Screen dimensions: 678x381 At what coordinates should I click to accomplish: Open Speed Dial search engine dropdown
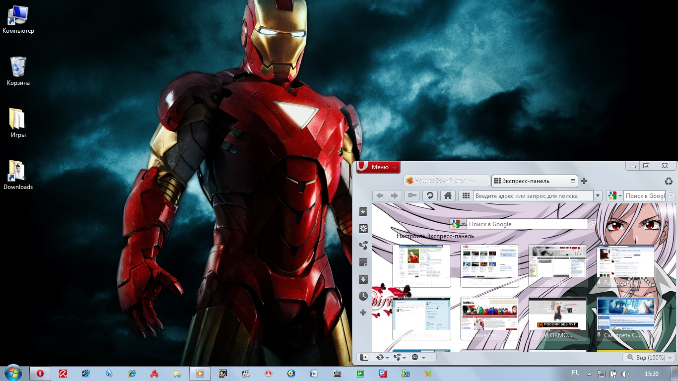(458, 224)
